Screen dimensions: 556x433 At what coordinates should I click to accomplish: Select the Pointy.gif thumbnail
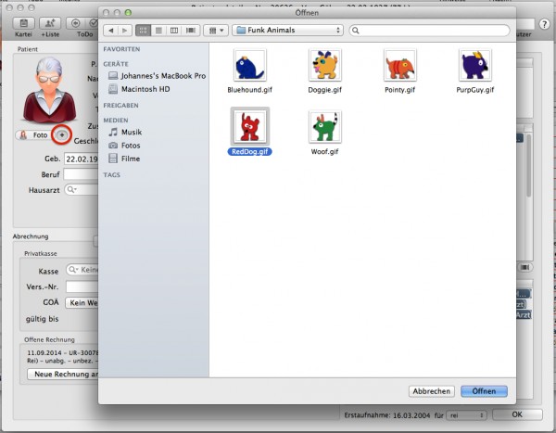400,65
